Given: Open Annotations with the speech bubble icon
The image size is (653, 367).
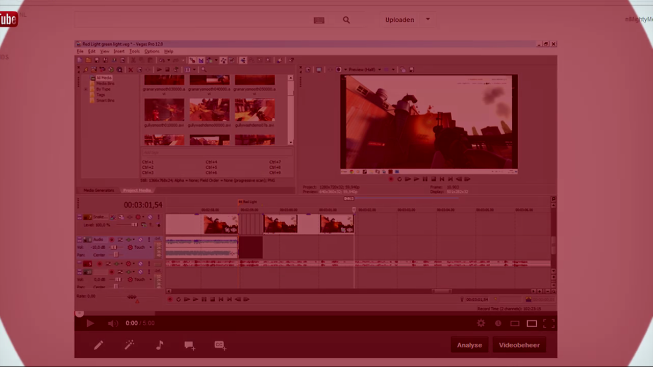Looking at the screenshot, I should point(189,345).
